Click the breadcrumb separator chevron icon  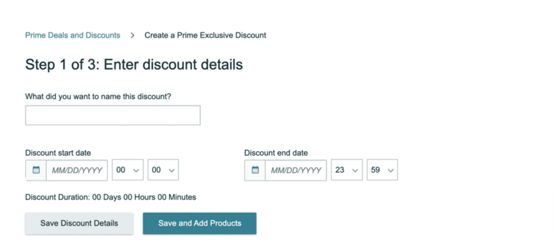click(133, 35)
